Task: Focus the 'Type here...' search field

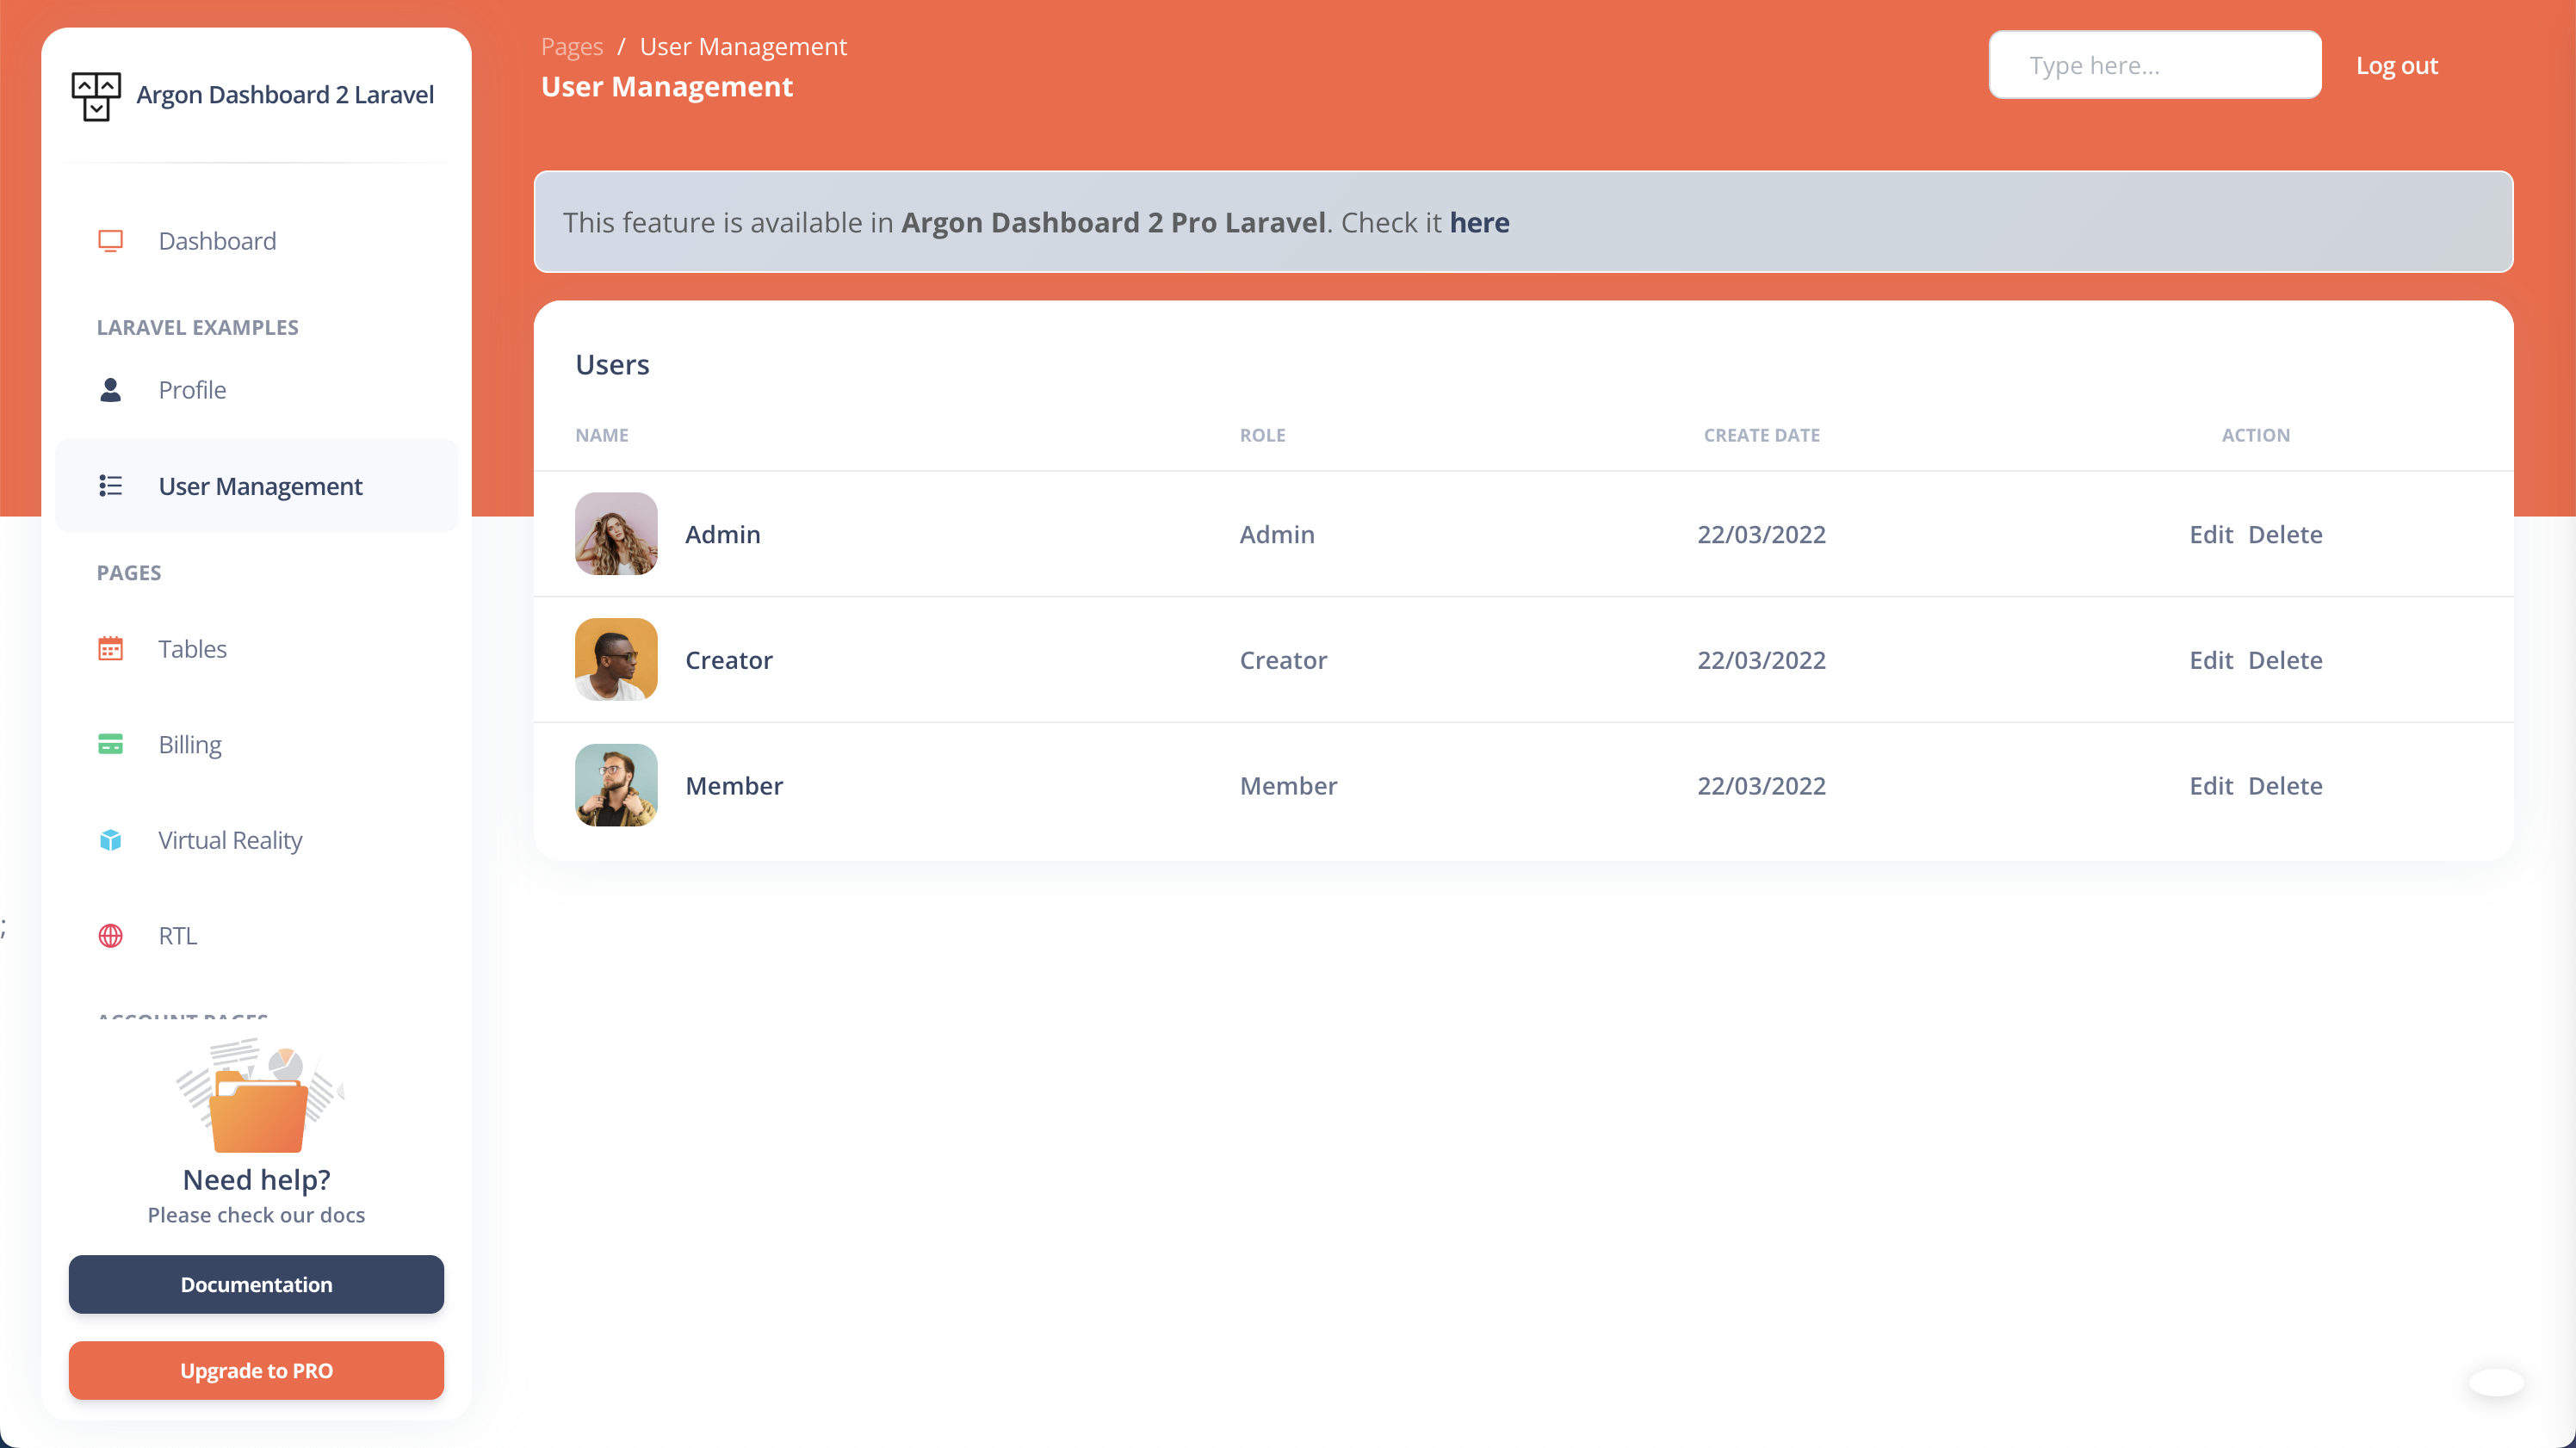Action: coord(2154,65)
